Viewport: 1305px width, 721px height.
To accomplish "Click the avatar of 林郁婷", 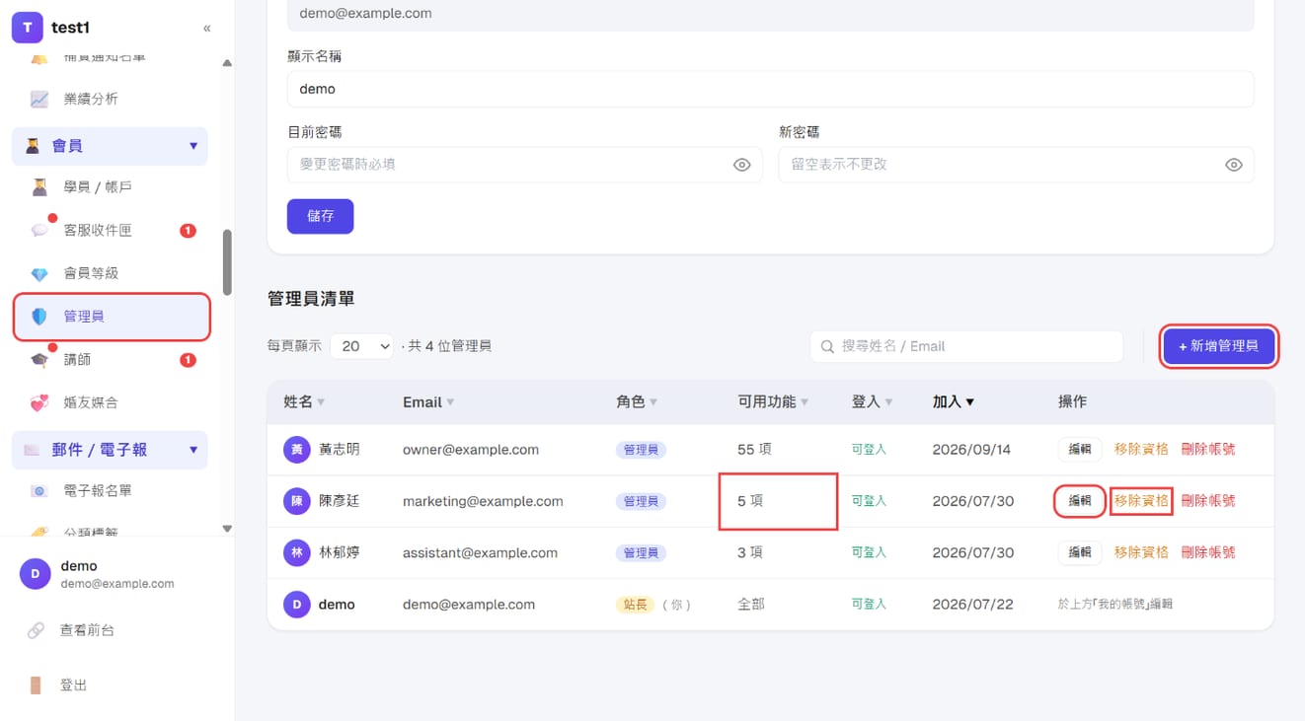I will (297, 552).
